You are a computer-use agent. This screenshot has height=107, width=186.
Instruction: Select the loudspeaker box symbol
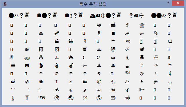pos(155,41)
